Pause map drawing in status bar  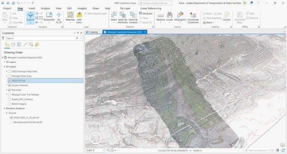[278, 150]
